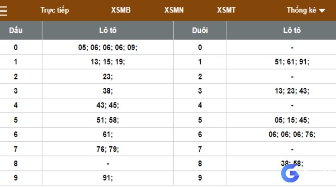Image resolution: width=336 pixels, height=187 pixels.
Task: Select the rightmost Lô tô column header
Action: [292, 30]
